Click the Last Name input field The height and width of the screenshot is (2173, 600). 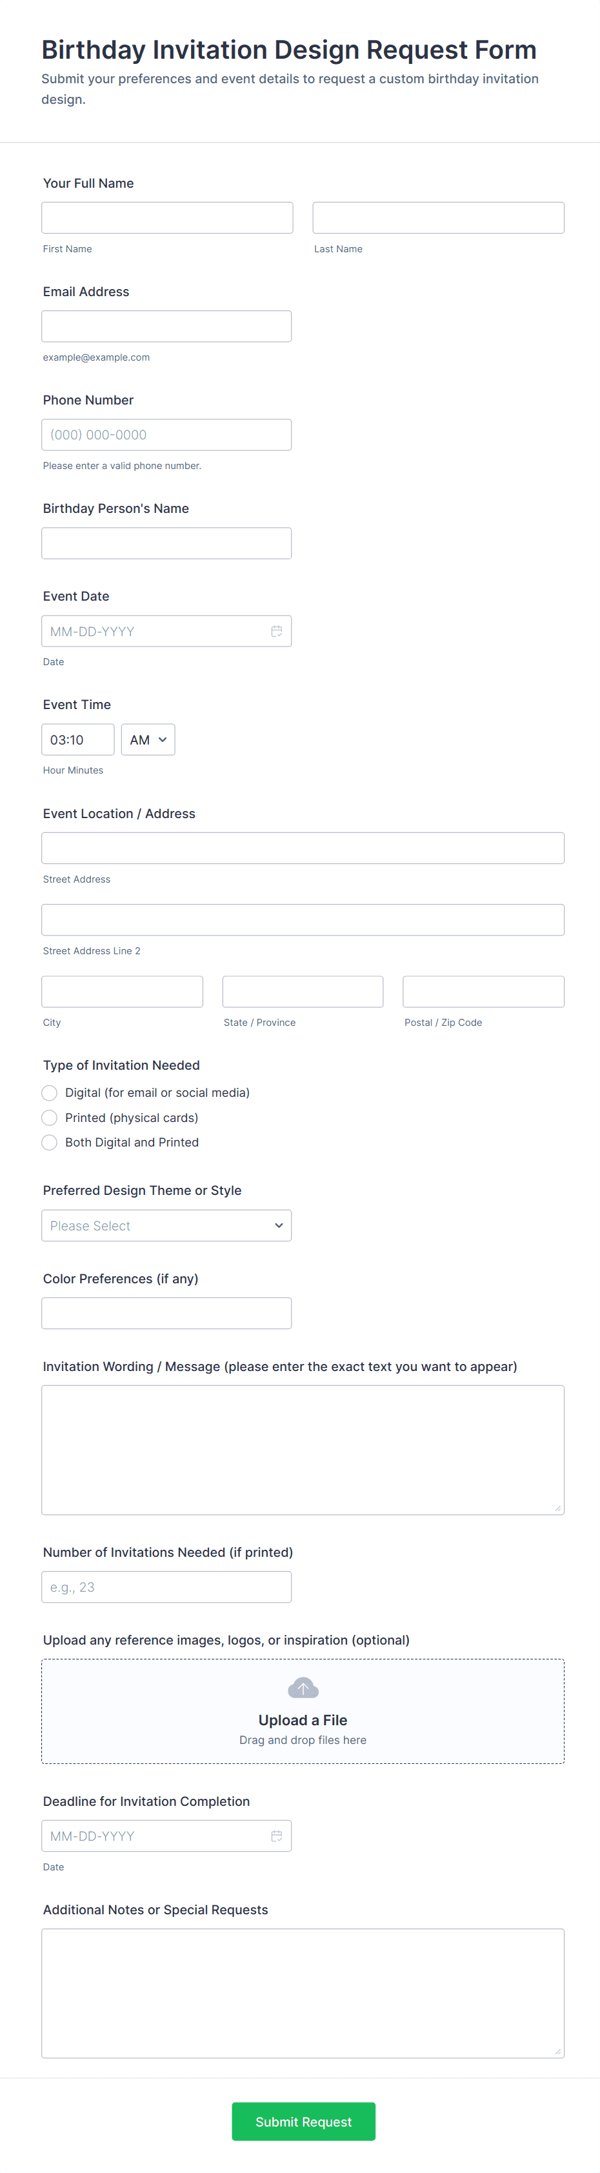click(x=439, y=217)
